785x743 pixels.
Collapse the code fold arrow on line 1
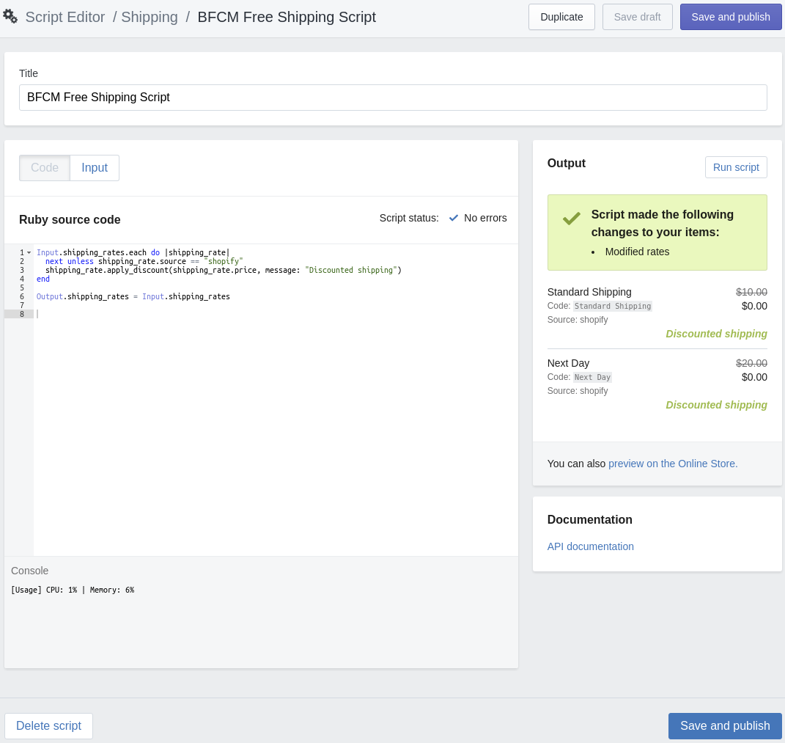pos(29,252)
